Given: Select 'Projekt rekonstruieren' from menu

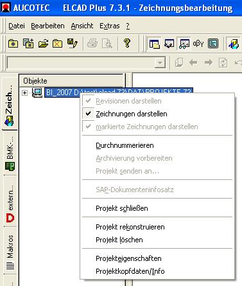Looking at the screenshot, I should pos(157,227).
